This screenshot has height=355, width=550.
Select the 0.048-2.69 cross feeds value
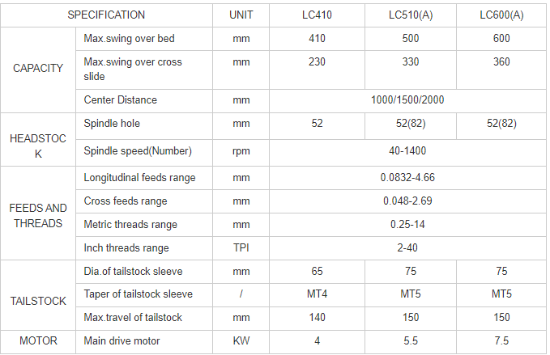tap(407, 201)
